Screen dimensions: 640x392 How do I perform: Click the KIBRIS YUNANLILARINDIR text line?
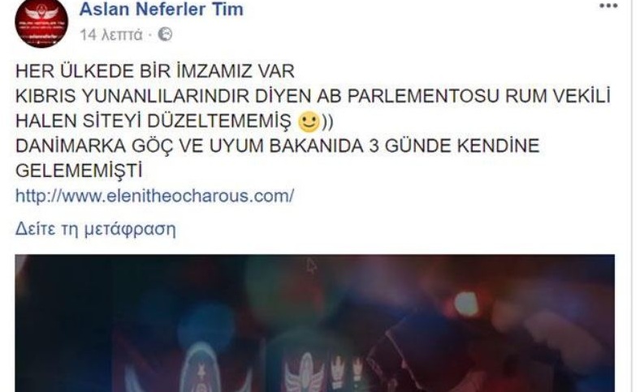(x=313, y=97)
